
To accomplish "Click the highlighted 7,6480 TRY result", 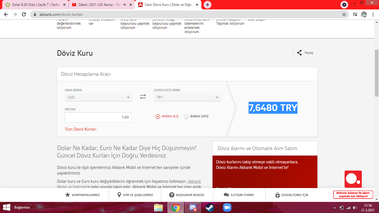I will coord(273,108).
